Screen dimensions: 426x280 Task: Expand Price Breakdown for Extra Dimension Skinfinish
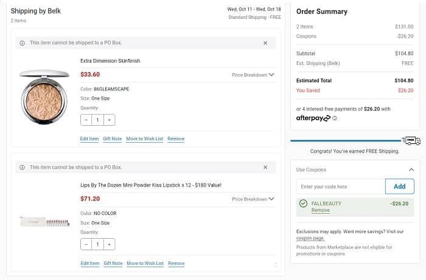[253, 75]
